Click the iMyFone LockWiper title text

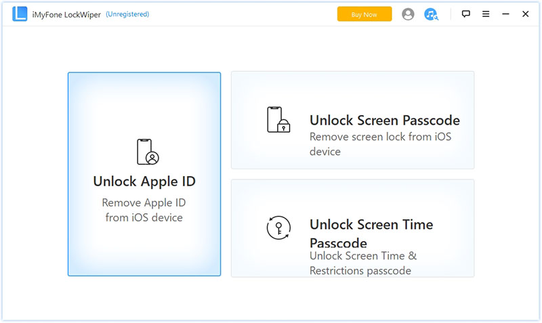pos(66,14)
